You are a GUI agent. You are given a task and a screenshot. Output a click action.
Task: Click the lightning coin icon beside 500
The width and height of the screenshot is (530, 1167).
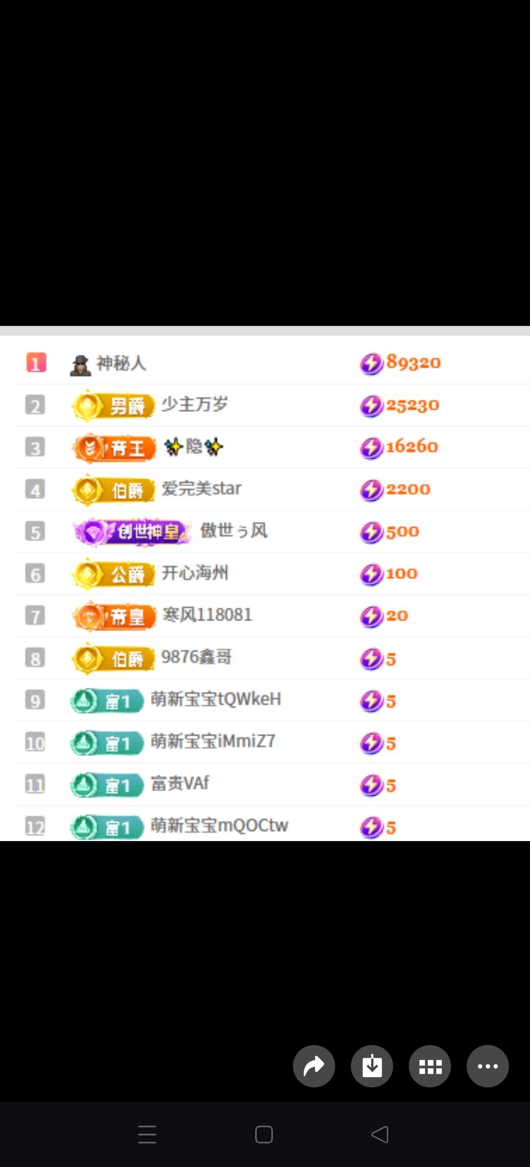click(371, 532)
